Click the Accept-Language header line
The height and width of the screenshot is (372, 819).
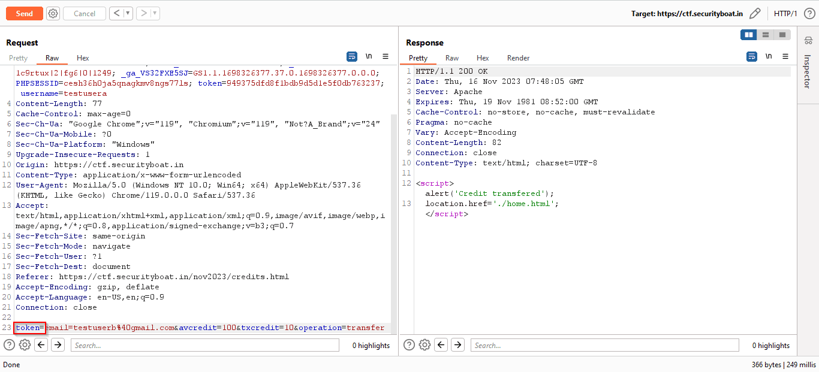[x=90, y=297]
